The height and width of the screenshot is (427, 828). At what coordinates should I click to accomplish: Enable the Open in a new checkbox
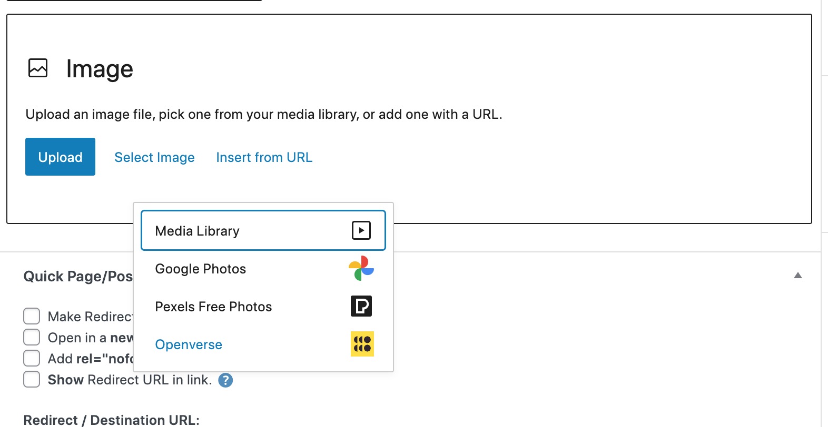(32, 337)
